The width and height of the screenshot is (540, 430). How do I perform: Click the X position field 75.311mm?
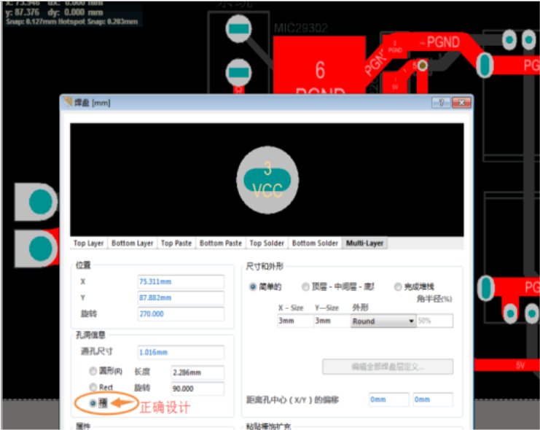pos(181,281)
